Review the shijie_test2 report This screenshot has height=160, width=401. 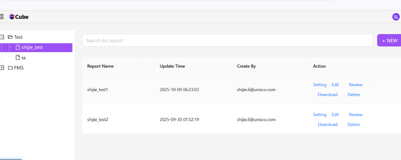[355, 115]
